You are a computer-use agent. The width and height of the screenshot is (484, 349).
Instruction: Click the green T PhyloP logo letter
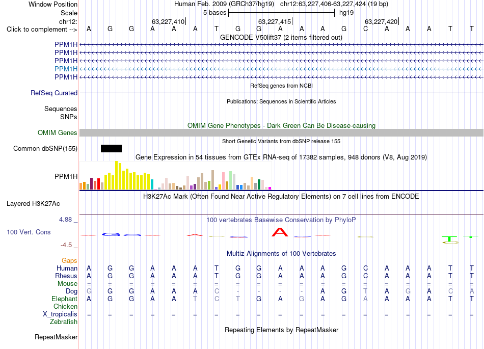point(449,239)
